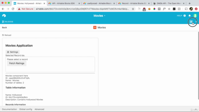The image size is (199, 112).
Task: Switch to OMDb API browser tab
Action: click(x=169, y=3)
